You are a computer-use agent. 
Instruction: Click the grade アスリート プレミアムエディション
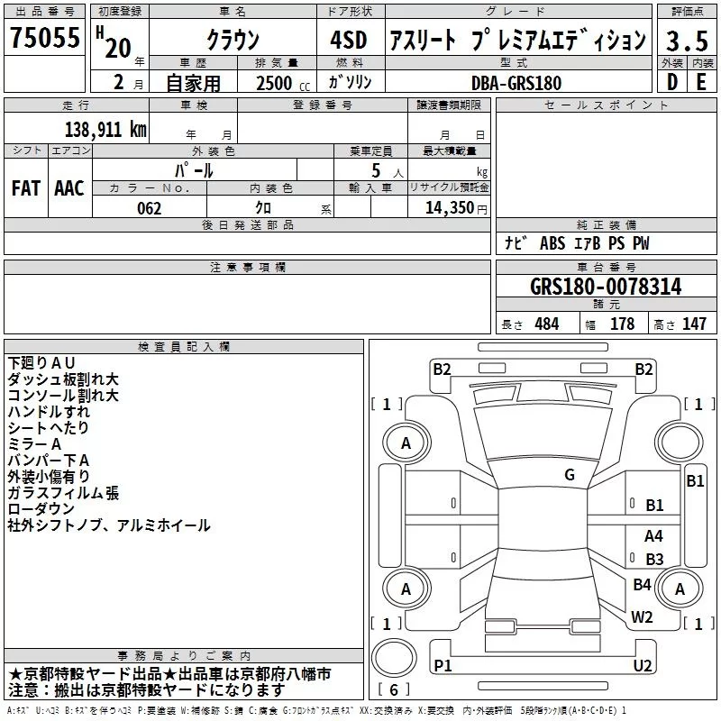point(517,40)
